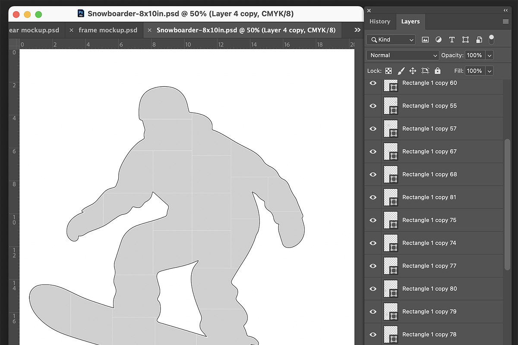Hide layer Rectangle 1 copy 78
Screen dimensions: 518x345
coord(373,334)
